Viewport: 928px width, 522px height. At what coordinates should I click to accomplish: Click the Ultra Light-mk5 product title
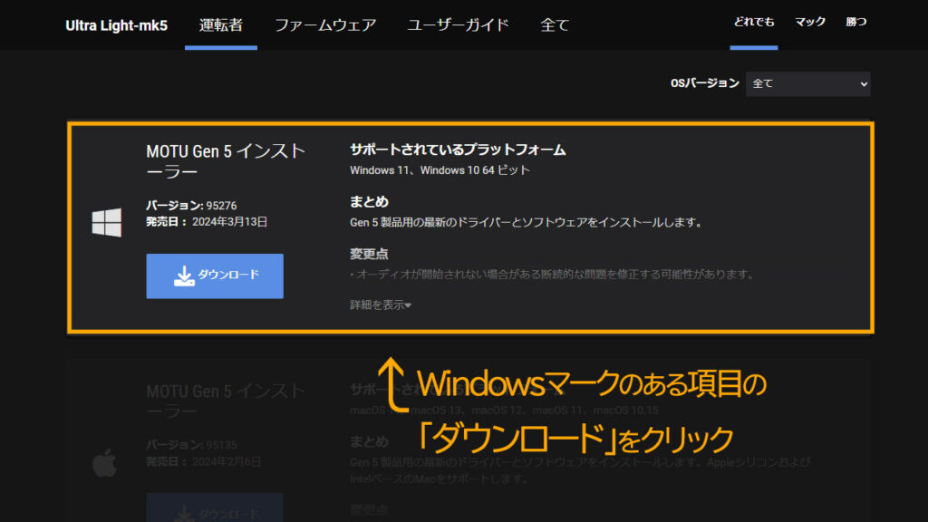pos(116,25)
